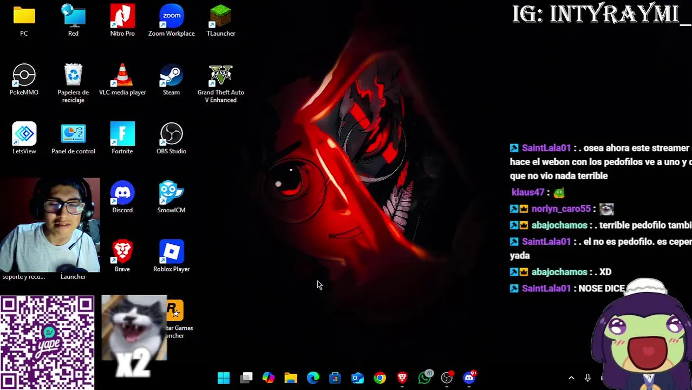Click the Yape QR code image
The height and width of the screenshot is (390, 692).
pyautogui.click(x=47, y=343)
